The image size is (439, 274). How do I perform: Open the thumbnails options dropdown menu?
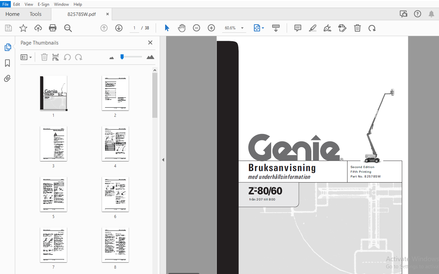pyautogui.click(x=26, y=57)
